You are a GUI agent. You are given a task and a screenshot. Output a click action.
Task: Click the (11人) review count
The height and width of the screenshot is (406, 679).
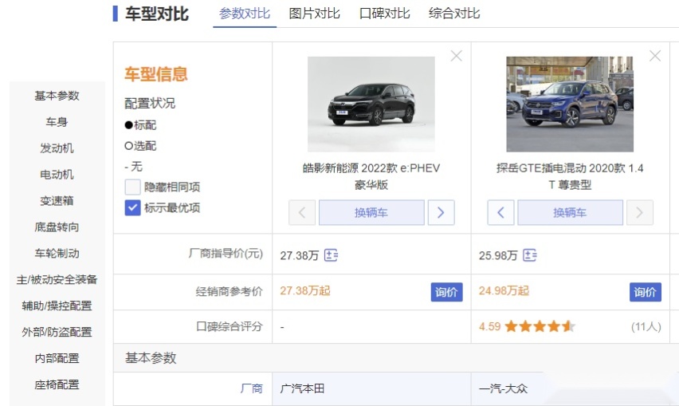point(646,326)
